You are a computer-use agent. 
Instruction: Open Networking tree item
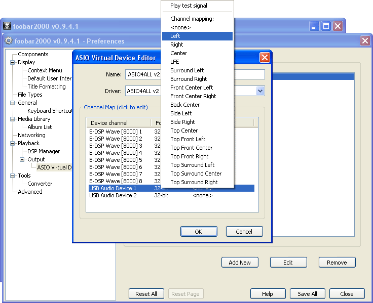(x=31, y=135)
